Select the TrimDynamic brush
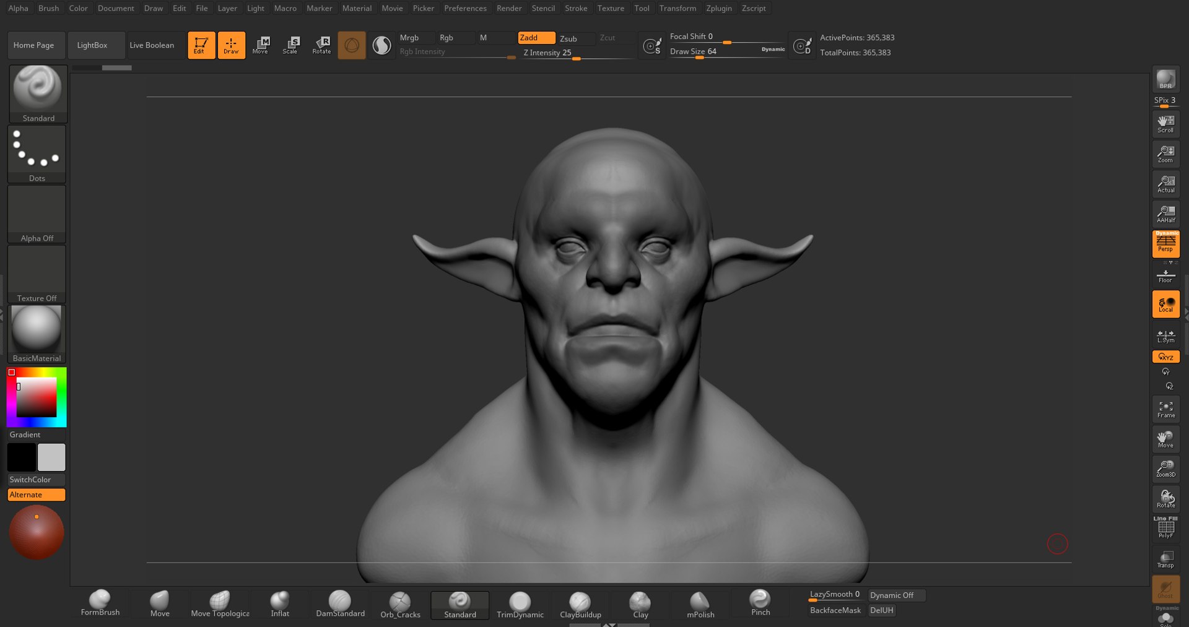The width and height of the screenshot is (1189, 627). point(520,605)
